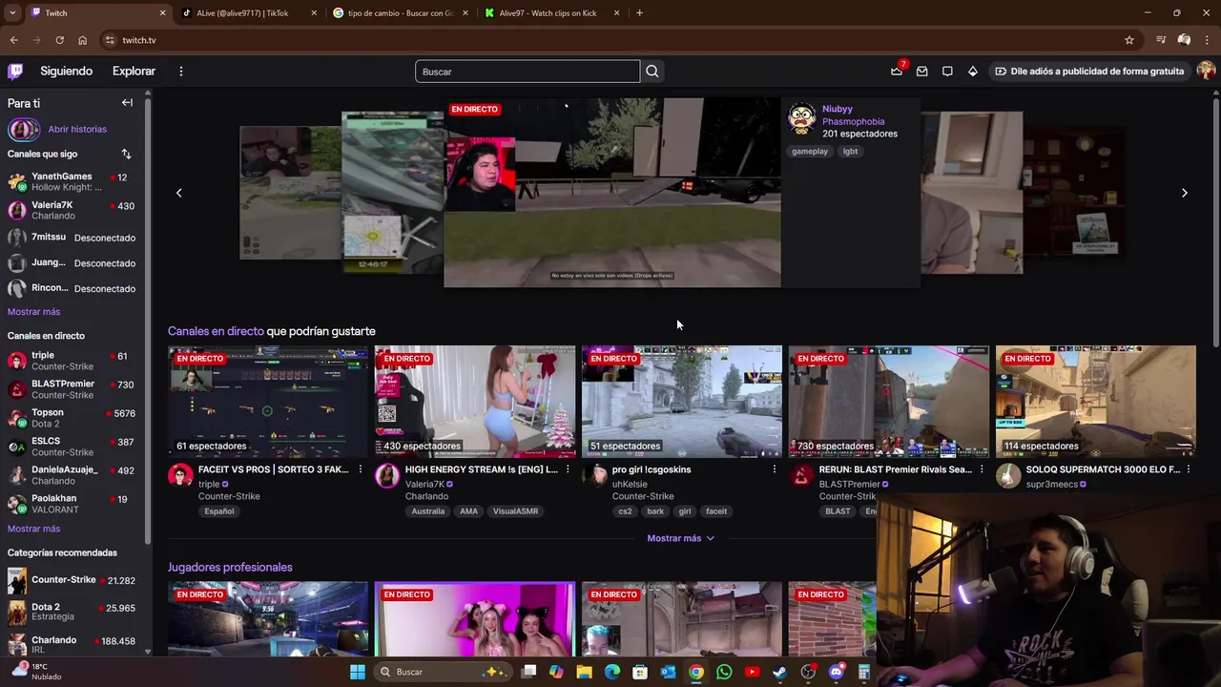This screenshot has width=1221, height=687.
Task: Click the browser back arrow
Action: [x=13, y=40]
